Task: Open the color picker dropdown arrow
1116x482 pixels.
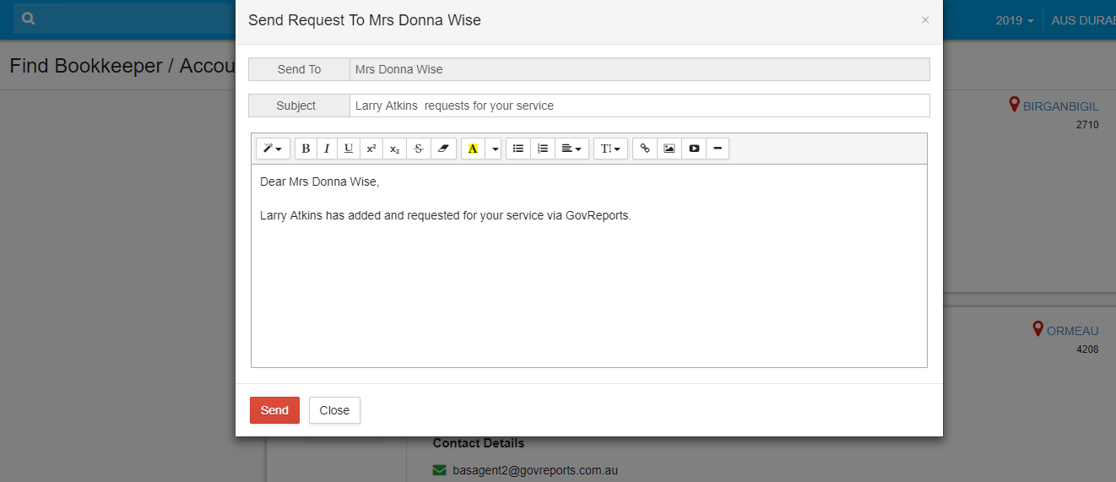Action: tap(493, 149)
